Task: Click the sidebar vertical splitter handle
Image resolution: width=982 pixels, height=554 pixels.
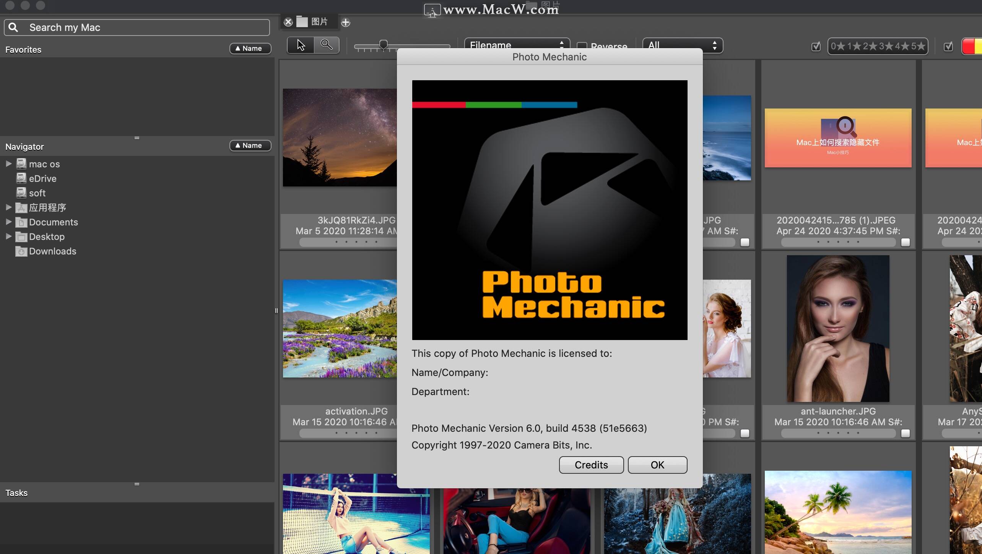Action: 276,311
